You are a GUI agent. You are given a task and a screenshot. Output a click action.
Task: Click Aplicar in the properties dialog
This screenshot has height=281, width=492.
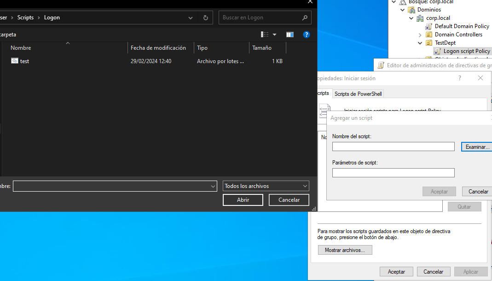click(x=471, y=272)
